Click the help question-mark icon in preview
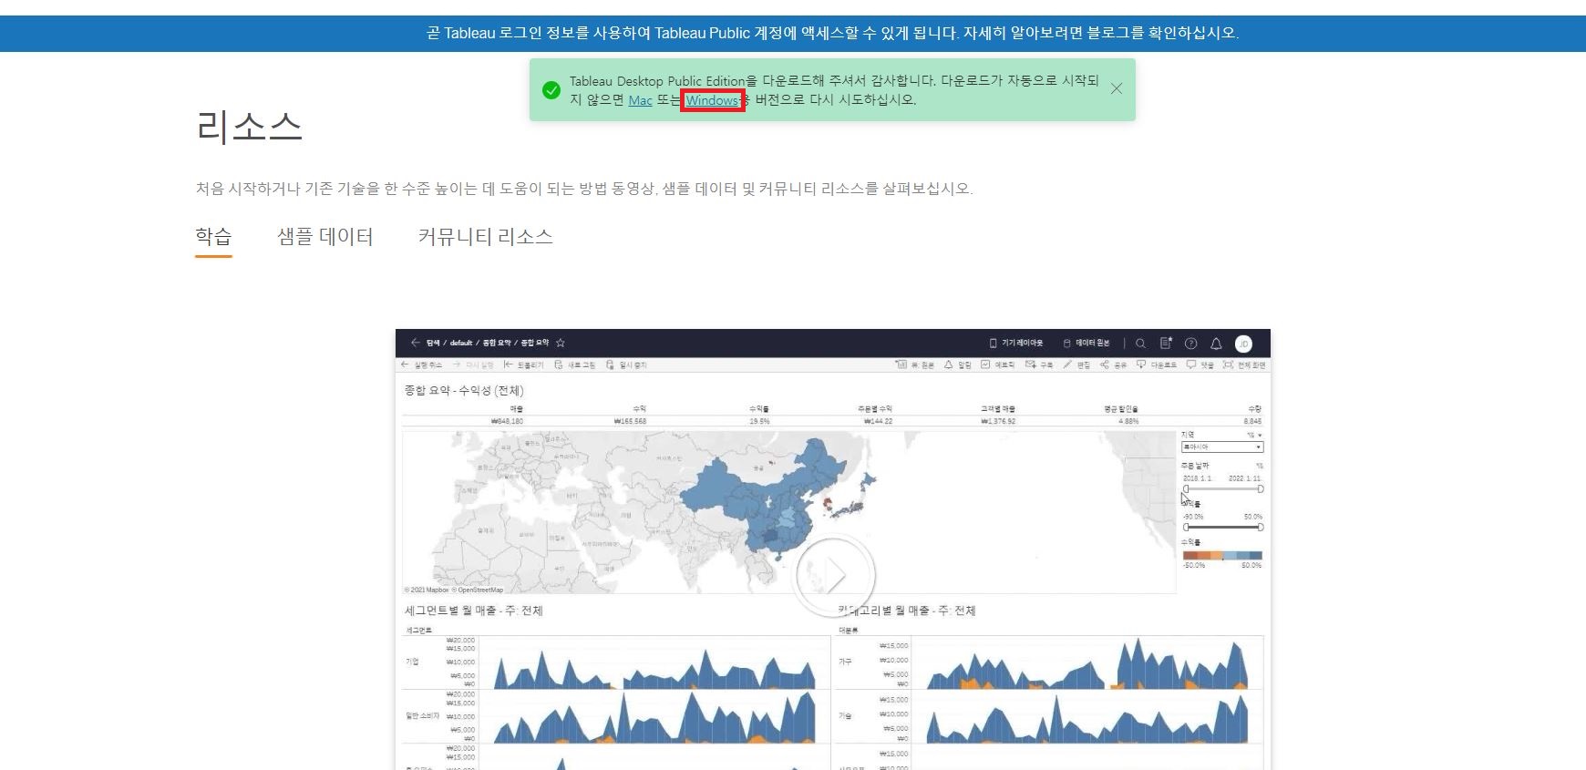The image size is (1586, 770). click(1190, 343)
